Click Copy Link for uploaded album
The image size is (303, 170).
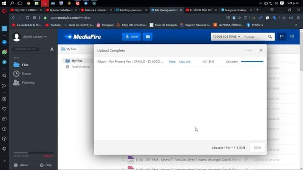[x=185, y=62]
